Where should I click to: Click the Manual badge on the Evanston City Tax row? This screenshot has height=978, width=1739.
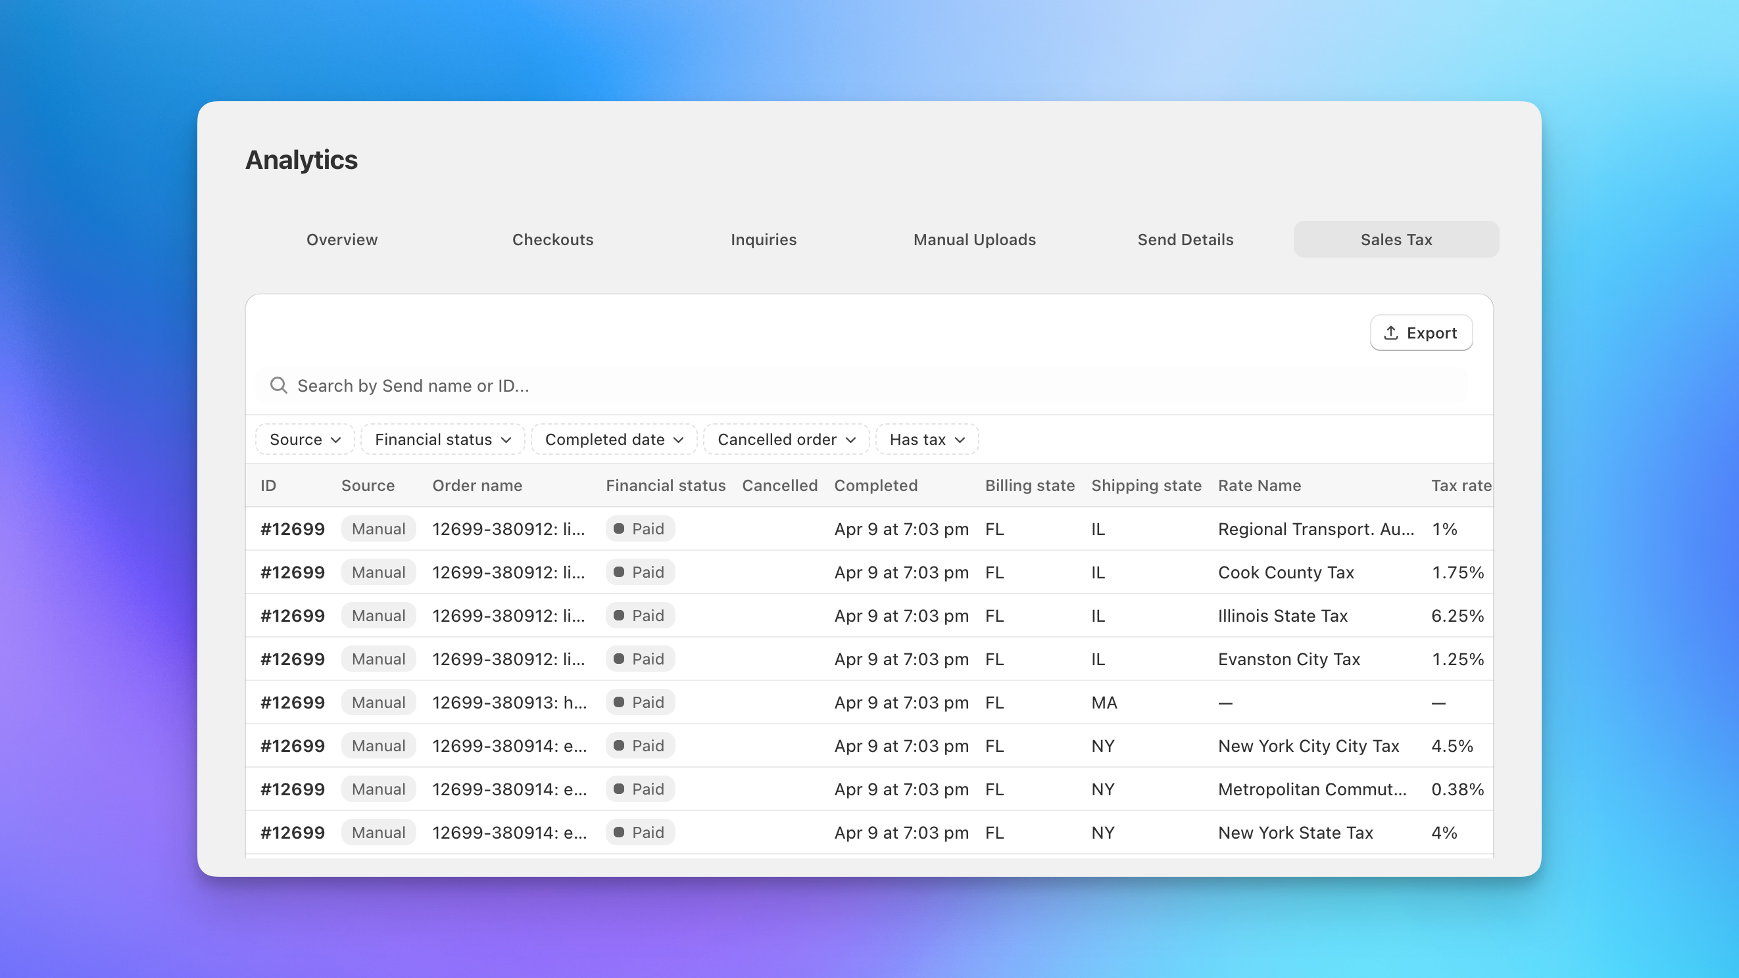pyautogui.click(x=378, y=659)
